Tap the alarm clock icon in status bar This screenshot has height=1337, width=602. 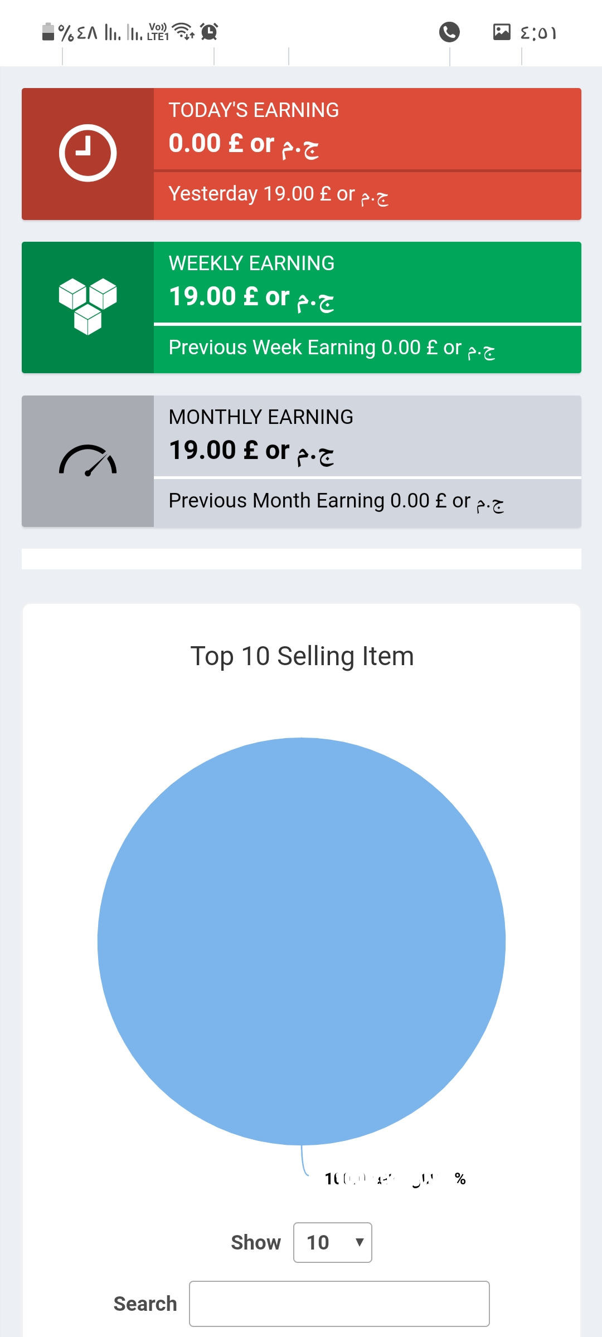(x=209, y=32)
